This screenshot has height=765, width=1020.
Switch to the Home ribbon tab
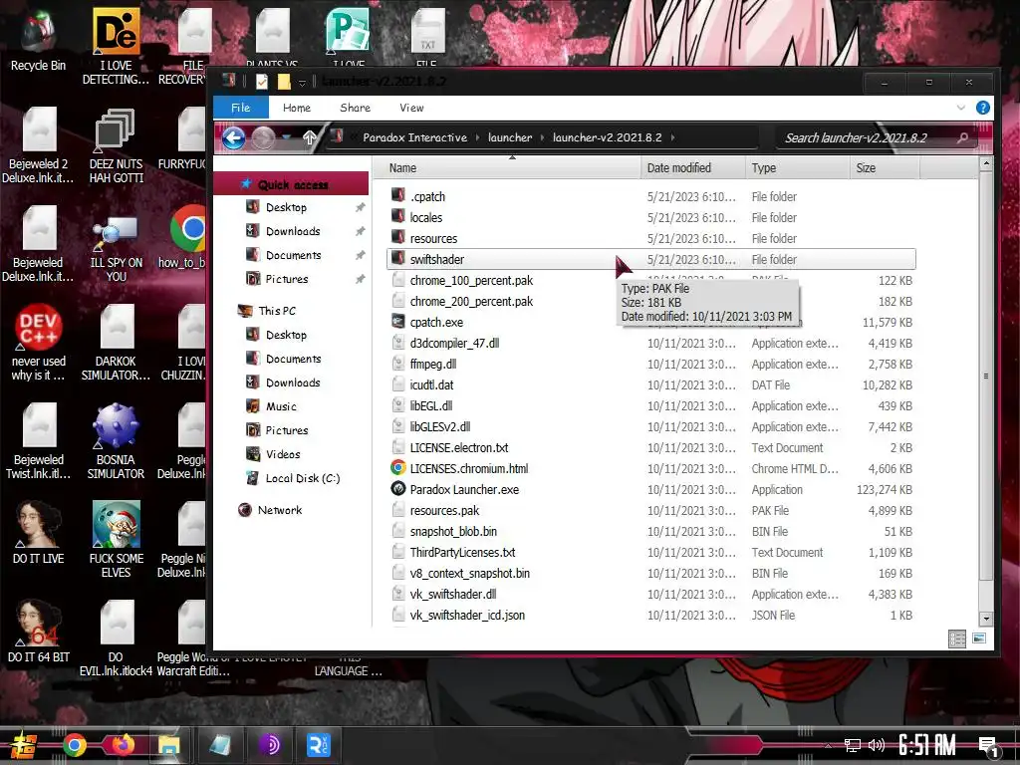point(297,108)
